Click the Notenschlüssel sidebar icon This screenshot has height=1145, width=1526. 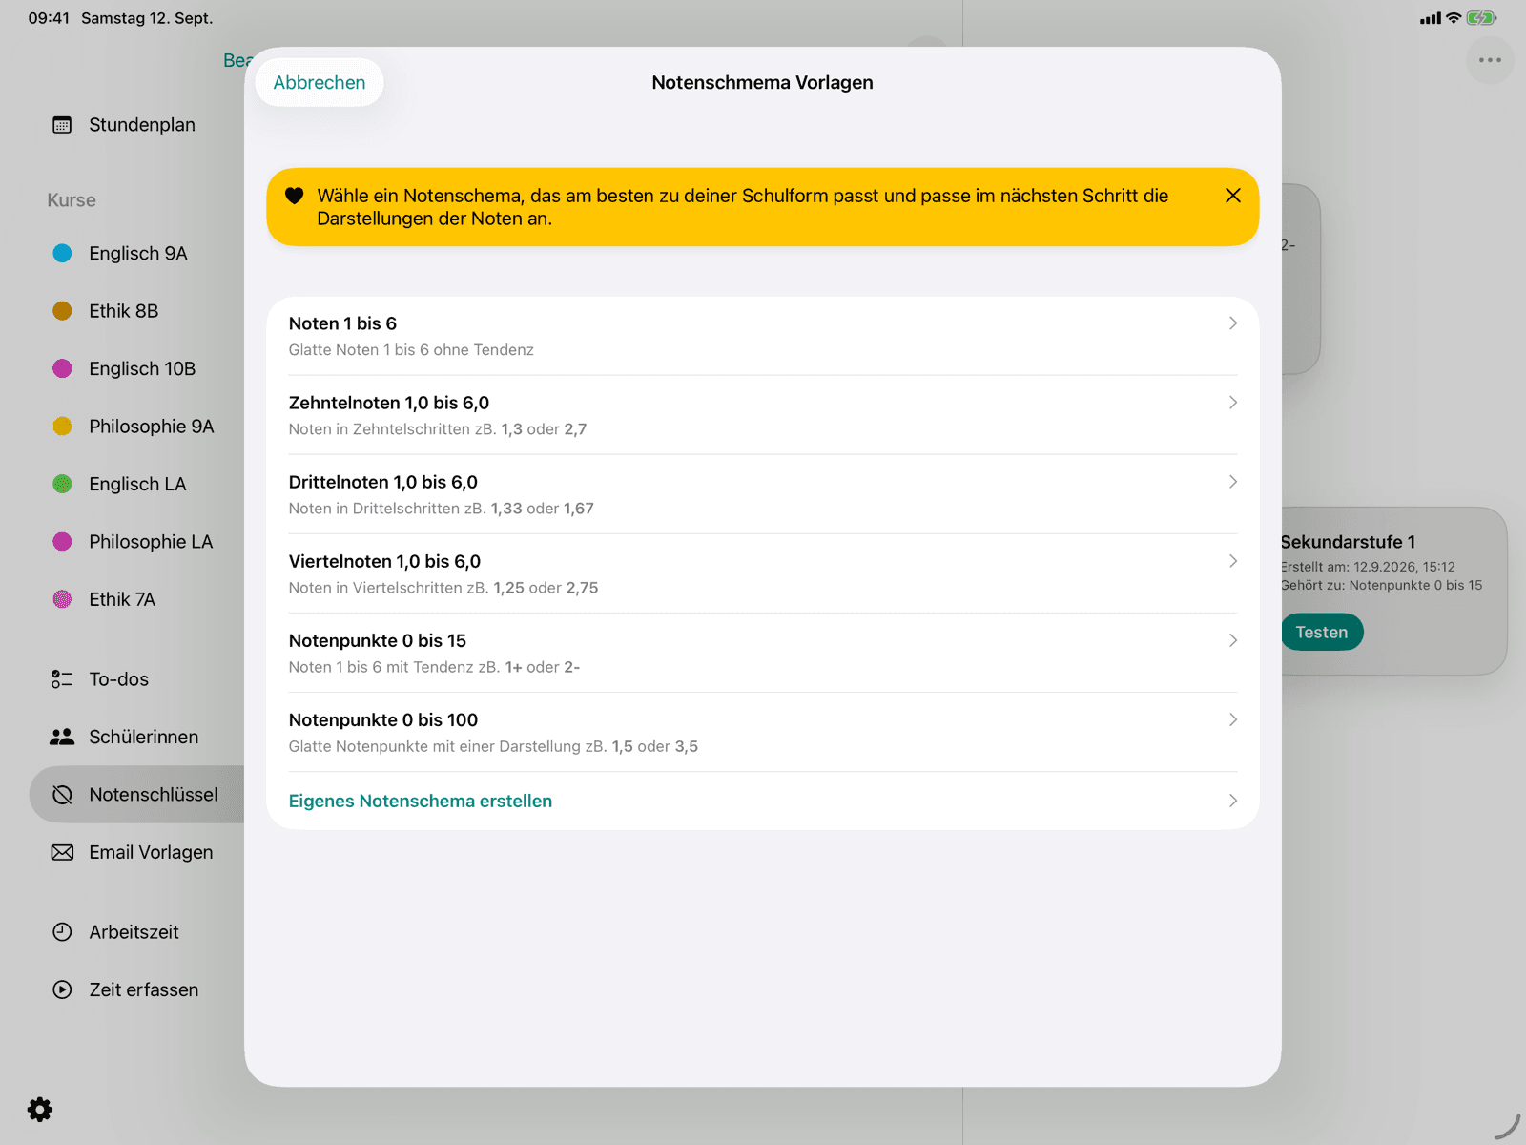[62, 795]
